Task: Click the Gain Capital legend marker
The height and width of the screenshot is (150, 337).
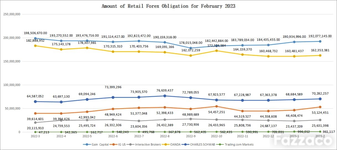Action: [88, 144]
